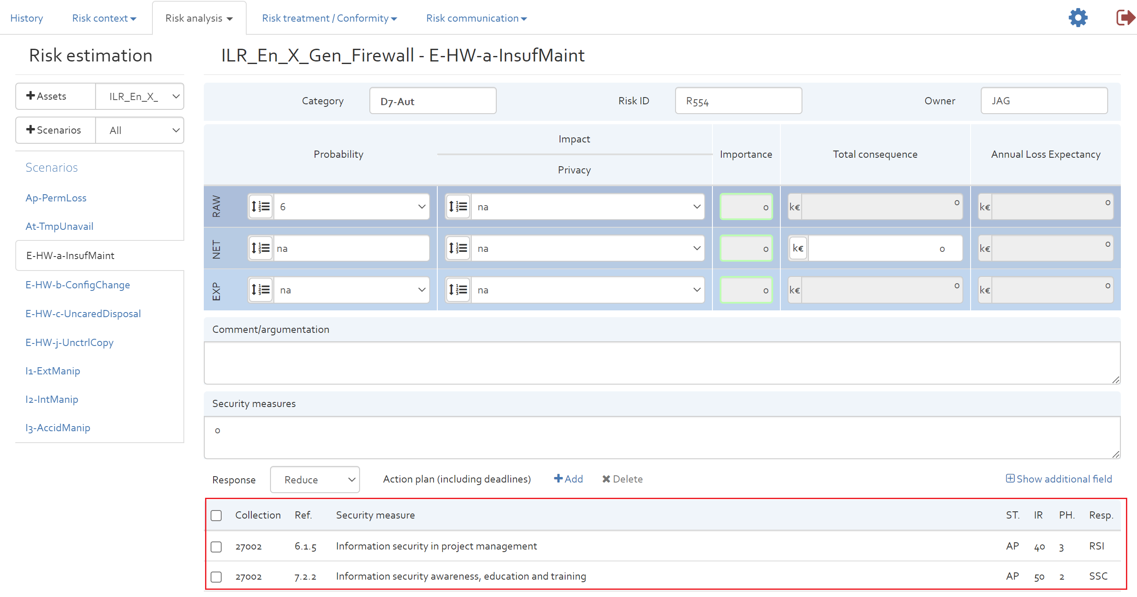Click the Add action plan link
The height and width of the screenshot is (597, 1137).
[568, 479]
